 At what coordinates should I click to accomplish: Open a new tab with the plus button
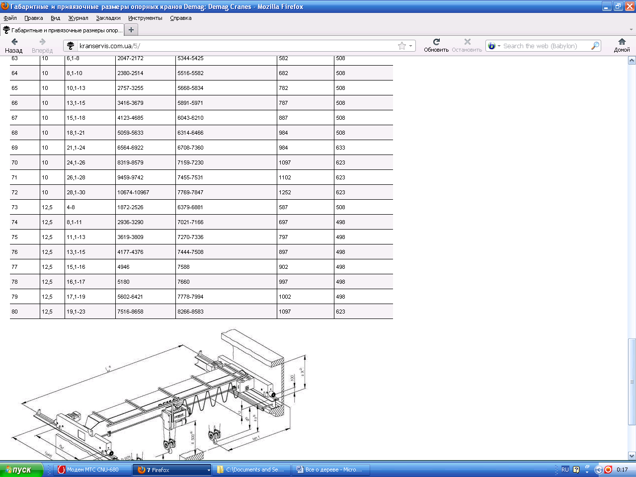pos(131,30)
